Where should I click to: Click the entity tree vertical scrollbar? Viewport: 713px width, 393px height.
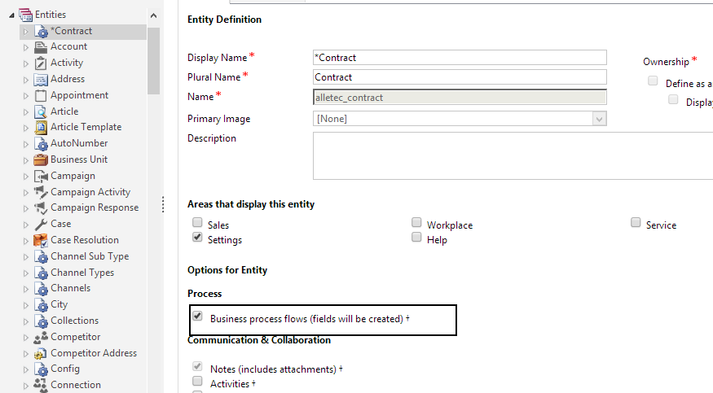(x=153, y=61)
